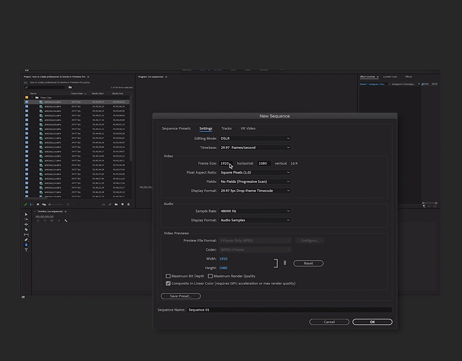The height and width of the screenshot is (361, 462).
Task: Switch Project panel to list view
Action: (31, 205)
